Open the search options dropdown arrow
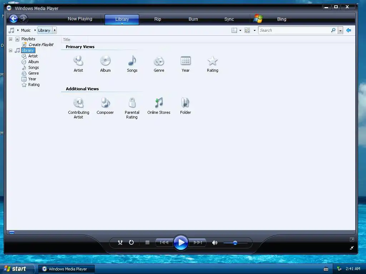The height and width of the screenshot is (274, 366). point(340,31)
